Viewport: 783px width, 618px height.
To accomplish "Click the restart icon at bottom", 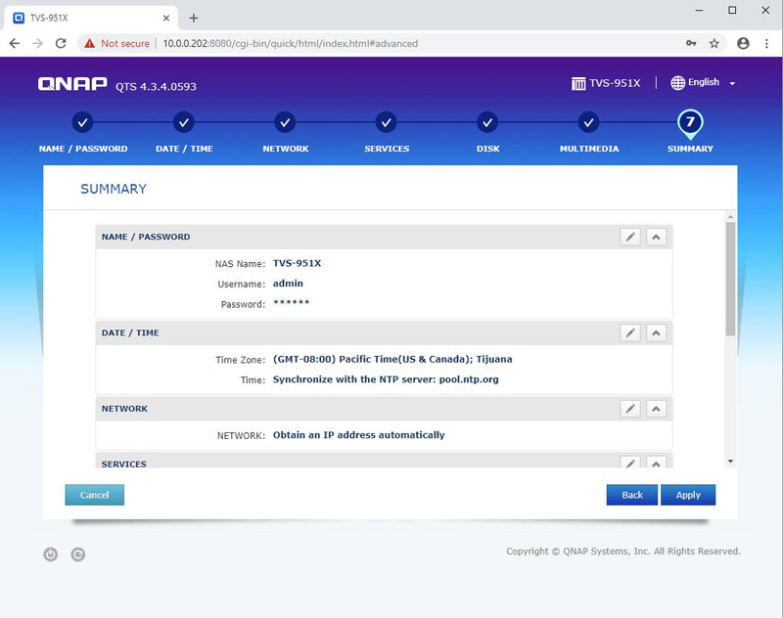I will (x=78, y=554).
